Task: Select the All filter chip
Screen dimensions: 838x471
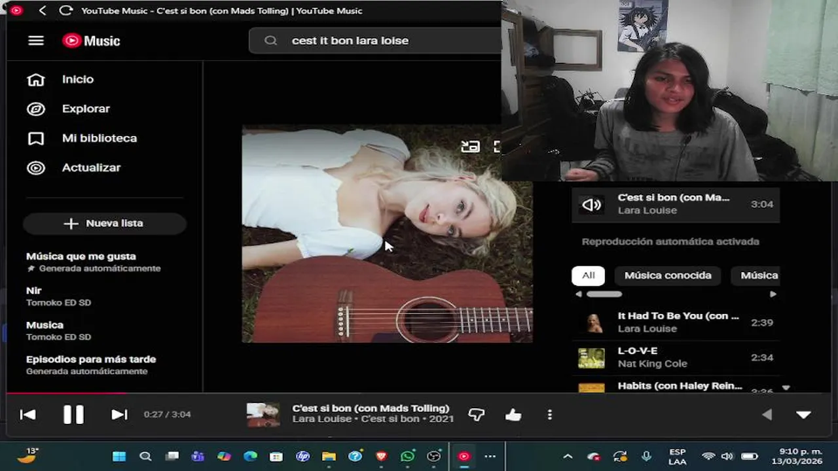Action: coord(588,275)
